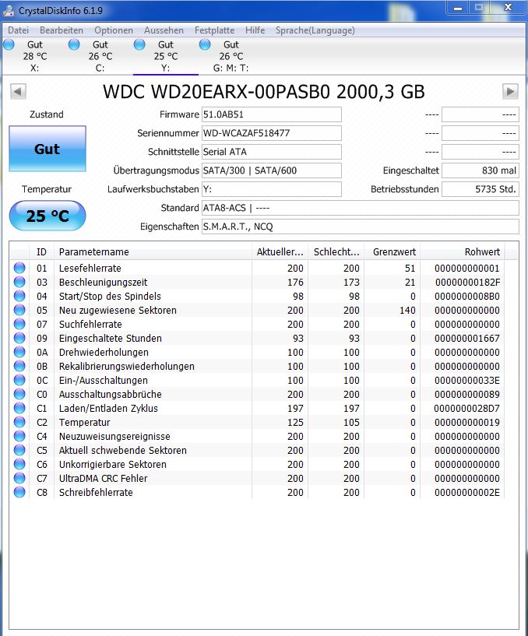The width and height of the screenshot is (528, 636).
Task: Close the CrystalDiskInfo window
Action: (x=508, y=8)
